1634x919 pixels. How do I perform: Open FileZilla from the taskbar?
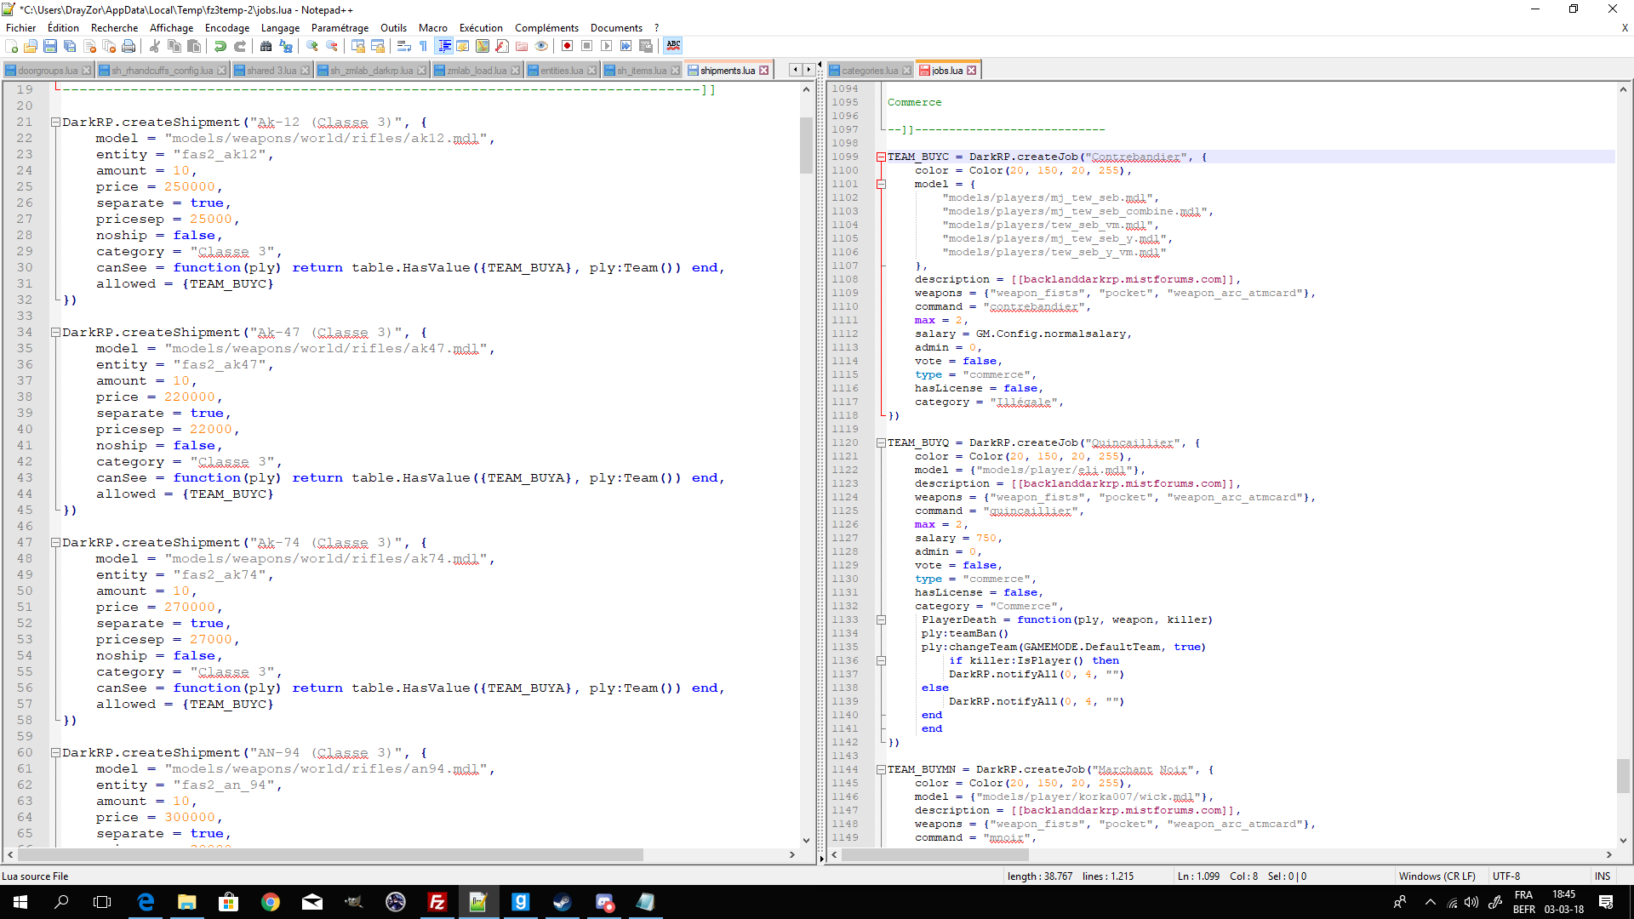click(437, 902)
